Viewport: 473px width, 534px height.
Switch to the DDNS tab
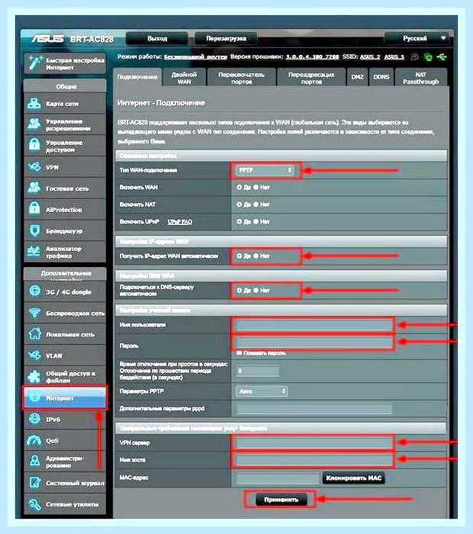click(381, 77)
